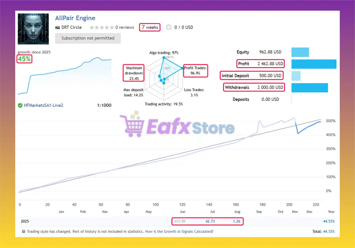Click the 1:1000 leverage value
Image resolution: width=355 pixels, height=248 pixels.
(104, 105)
